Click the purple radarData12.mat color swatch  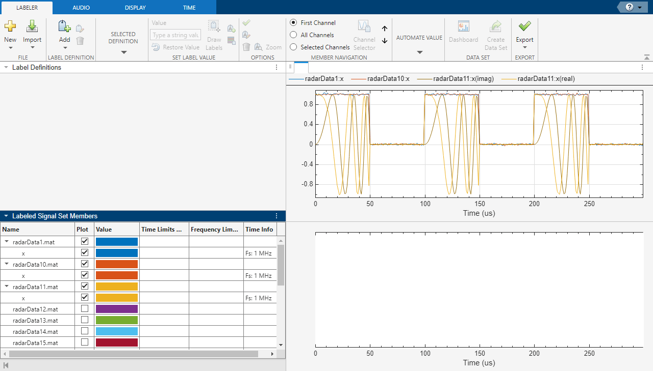tap(117, 309)
